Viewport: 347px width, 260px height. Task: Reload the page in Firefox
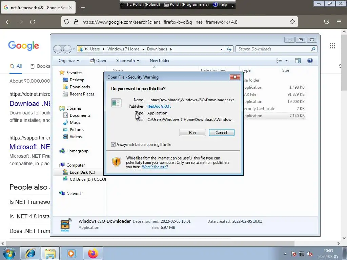point(33,22)
